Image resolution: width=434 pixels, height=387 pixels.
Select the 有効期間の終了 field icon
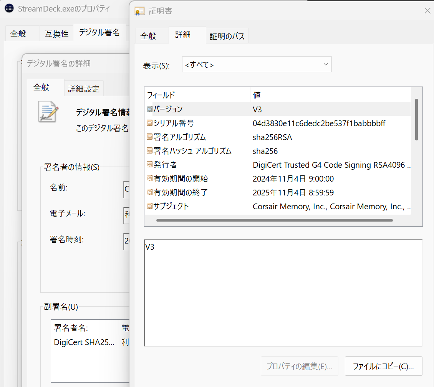pos(149,192)
